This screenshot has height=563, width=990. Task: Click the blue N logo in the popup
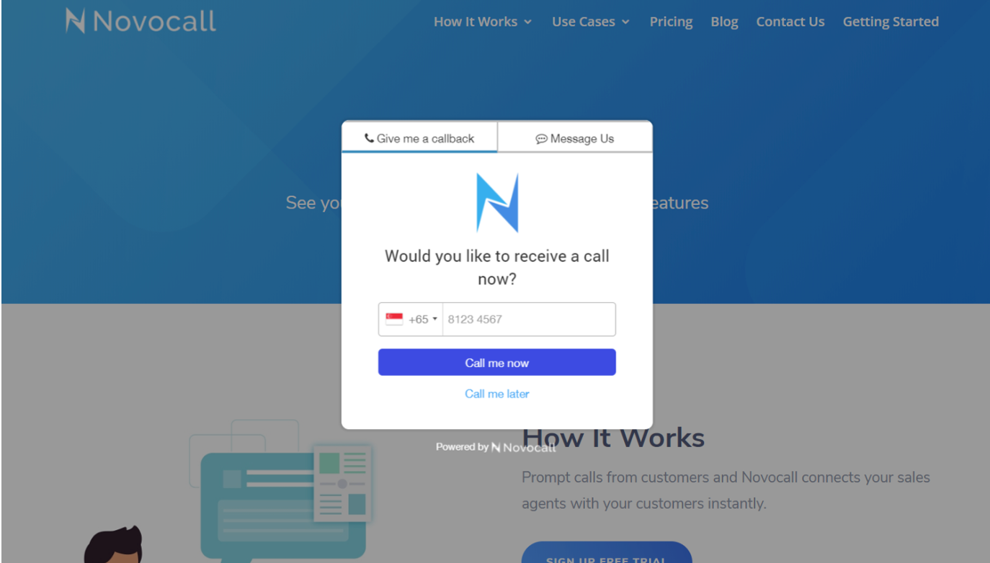tap(497, 202)
